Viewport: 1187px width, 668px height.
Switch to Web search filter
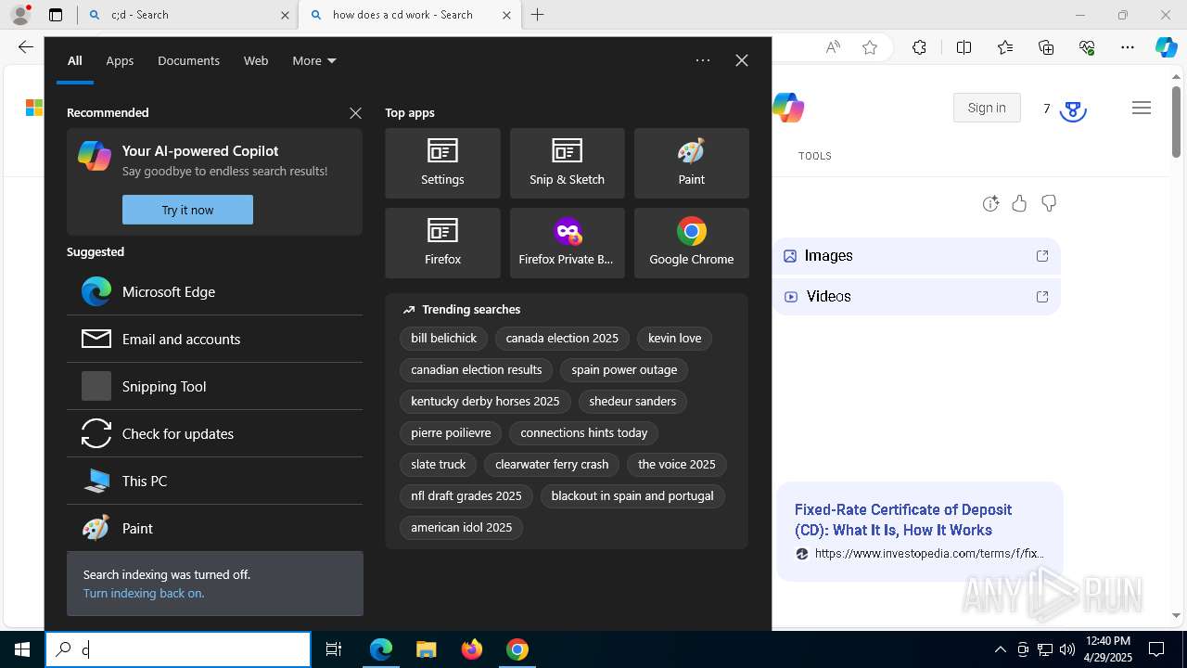coord(256,60)
